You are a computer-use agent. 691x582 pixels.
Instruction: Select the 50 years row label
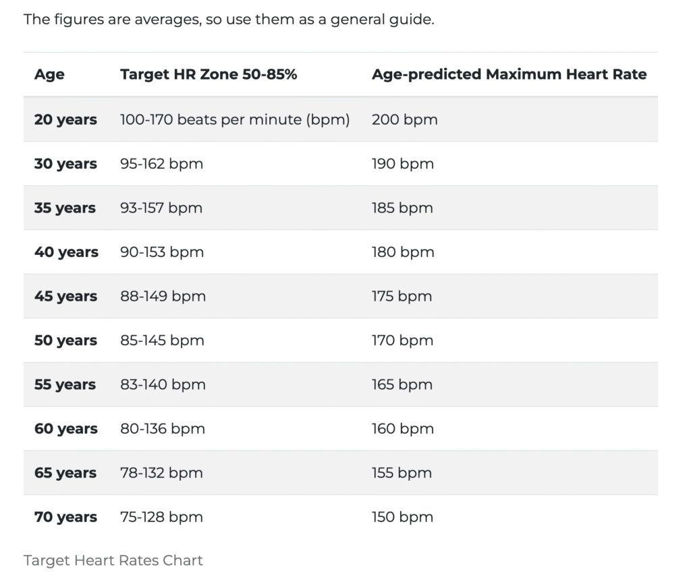65,340
